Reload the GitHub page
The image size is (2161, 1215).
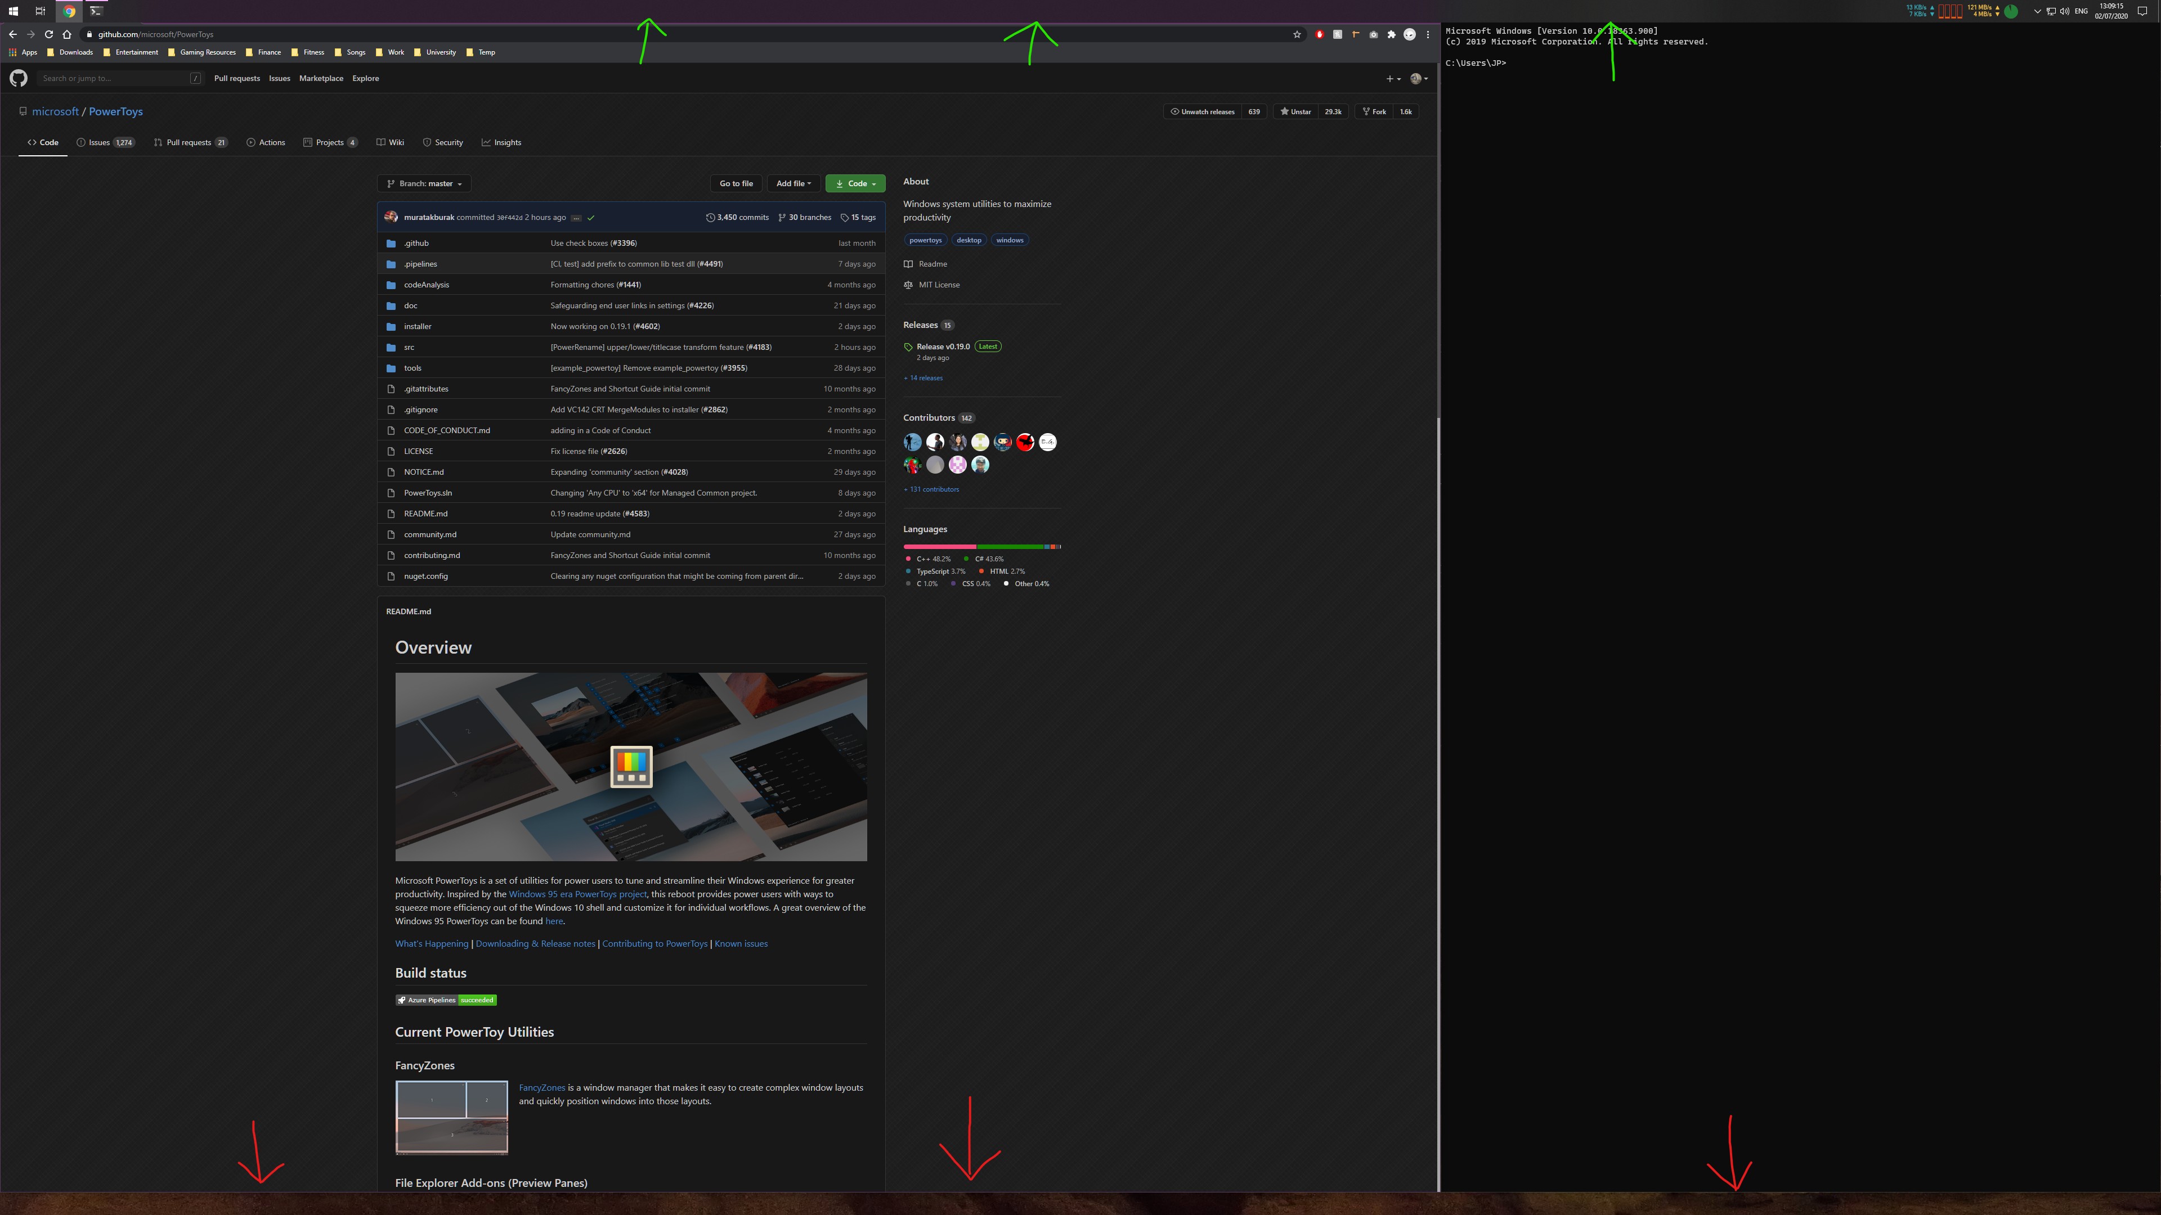tap(48, 34)
